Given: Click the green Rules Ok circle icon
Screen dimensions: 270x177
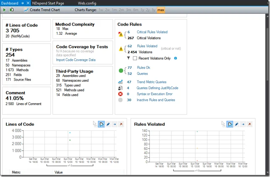Looking at the screenshot, I should [121, 70].
